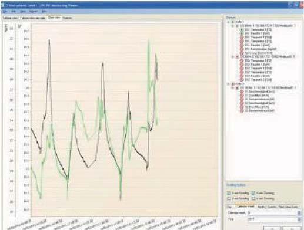Collapse the second Halle tree node

tap(228, 84)
